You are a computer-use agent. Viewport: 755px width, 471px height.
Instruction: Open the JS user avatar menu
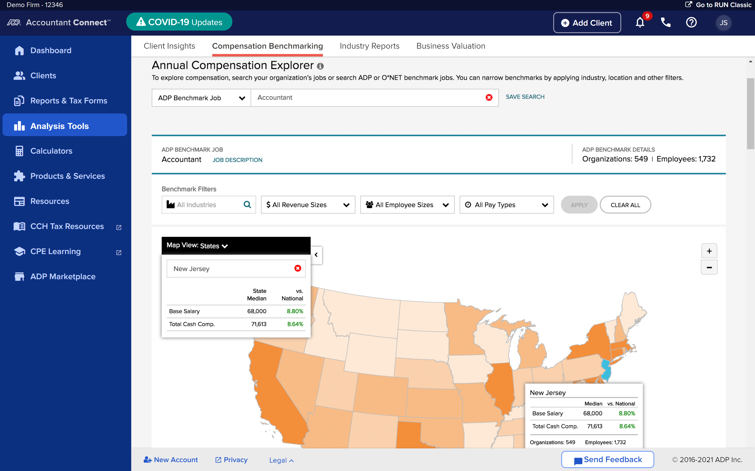point(724,23)
